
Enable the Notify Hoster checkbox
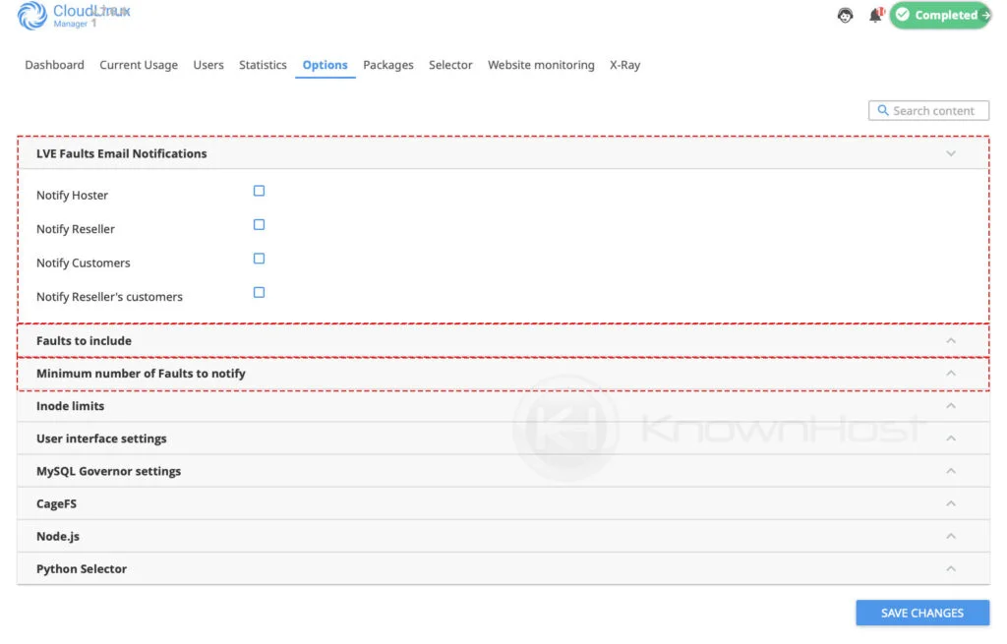(259, 191)
